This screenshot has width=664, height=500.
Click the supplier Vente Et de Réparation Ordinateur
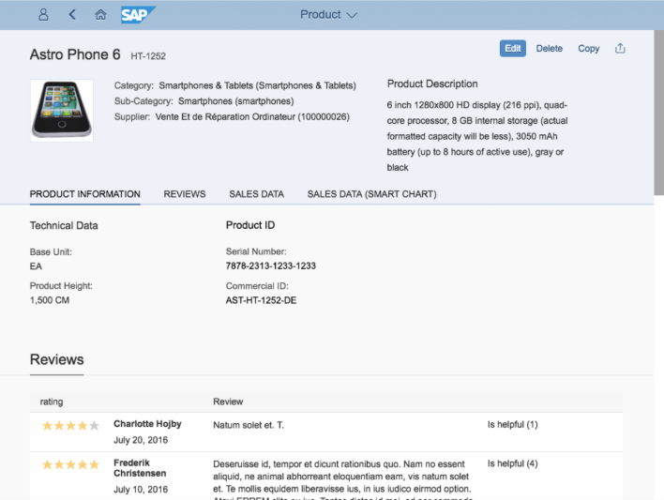click(x=252, y=117)
